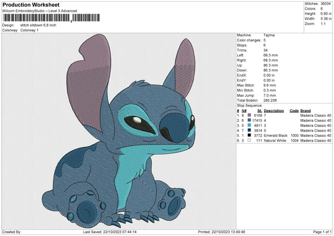Select the Emerald Black color swatch

[249, 135]
